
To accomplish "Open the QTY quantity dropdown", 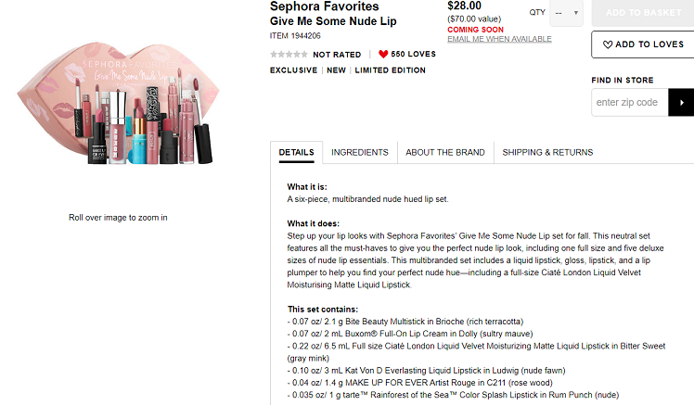I will point(566,13).
